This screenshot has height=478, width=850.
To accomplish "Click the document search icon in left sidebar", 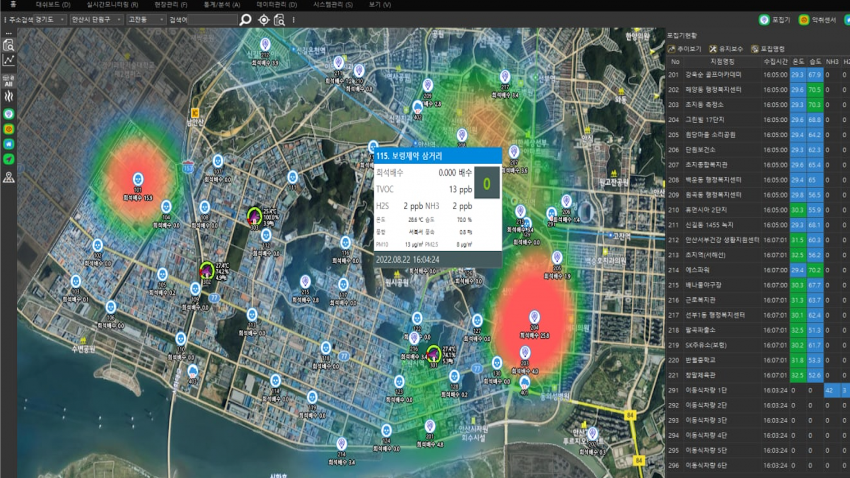I will [8, 45].
